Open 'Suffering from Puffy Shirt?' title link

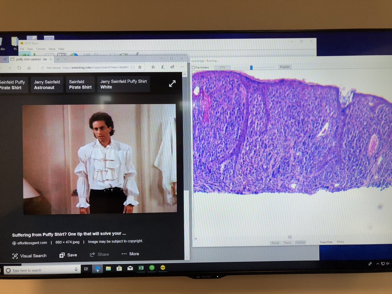tap(69, 234)
